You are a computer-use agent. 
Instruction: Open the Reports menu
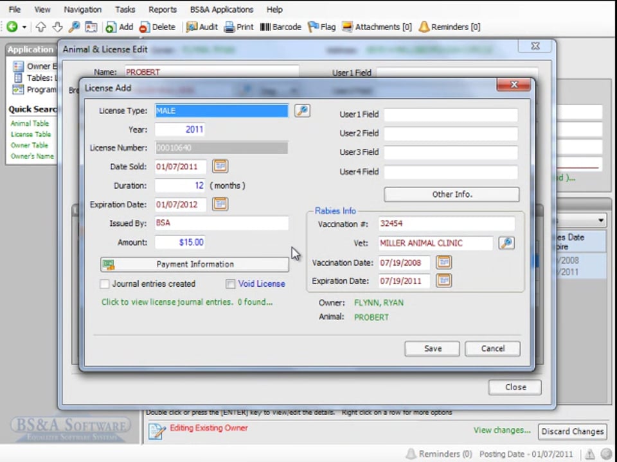(163, 10)
